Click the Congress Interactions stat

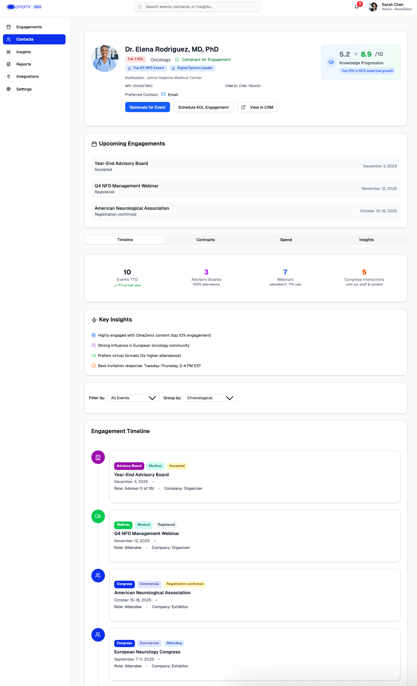point(364,278)
